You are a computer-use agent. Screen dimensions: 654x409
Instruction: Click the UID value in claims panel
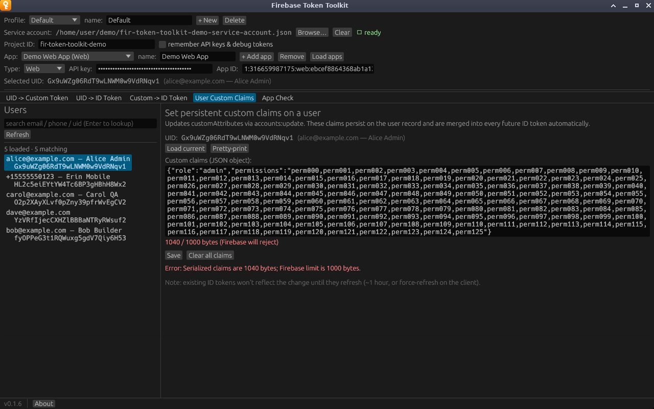pyautogui.click(x=237, y=138)
